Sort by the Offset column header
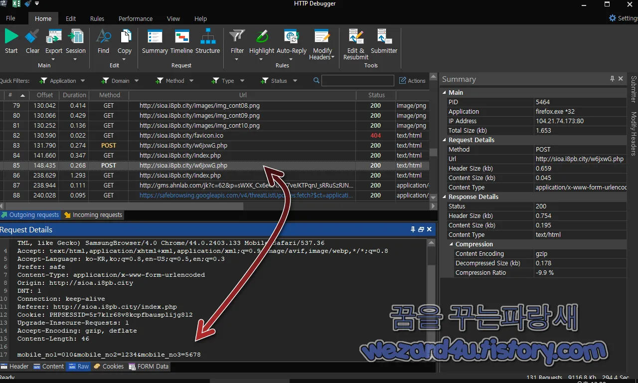 click(x=44, y=95)
